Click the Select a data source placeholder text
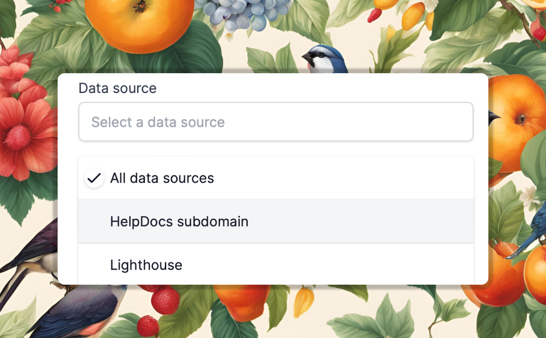Image resolution: width=546 pixels, height=338 pixels. click(158, 122)
